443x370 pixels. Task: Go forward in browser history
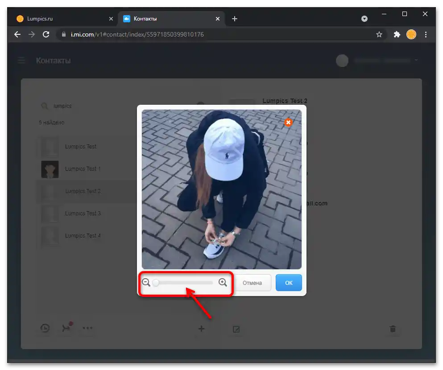pyautogui.click(x=32, y=34)
